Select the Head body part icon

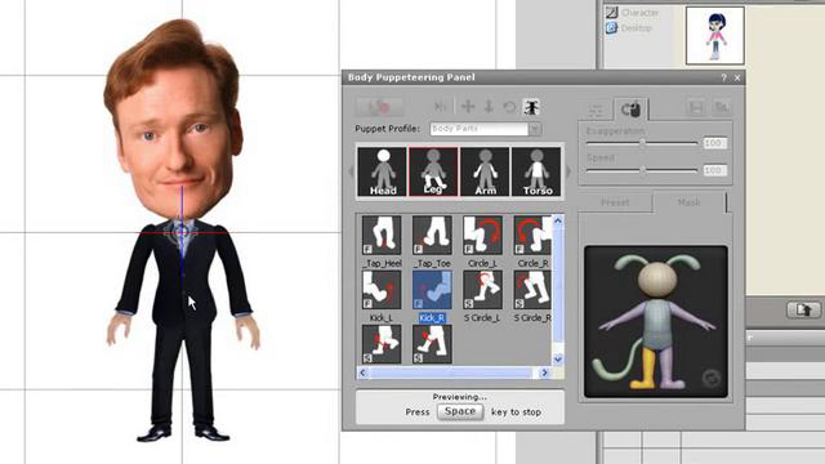(382, 172)
